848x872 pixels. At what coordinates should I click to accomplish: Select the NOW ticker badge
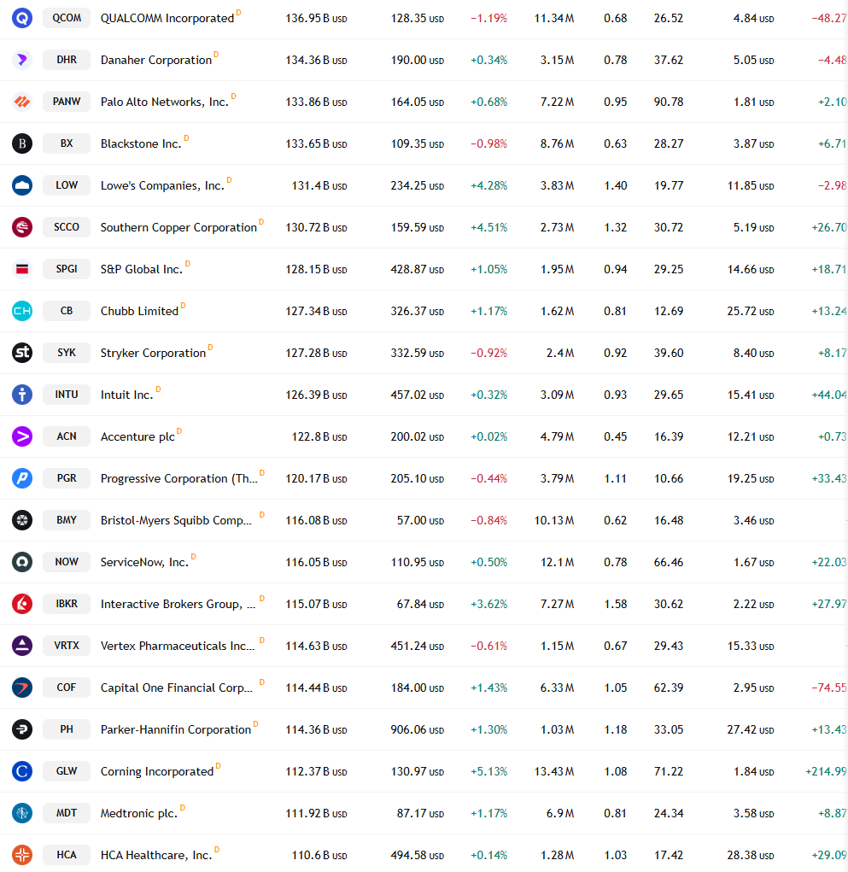tap(67, 562)
